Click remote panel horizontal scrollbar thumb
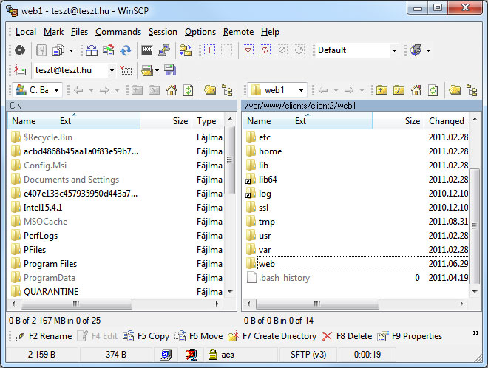The height and width of the screenshot is (368, 488). tap(317, 304)
